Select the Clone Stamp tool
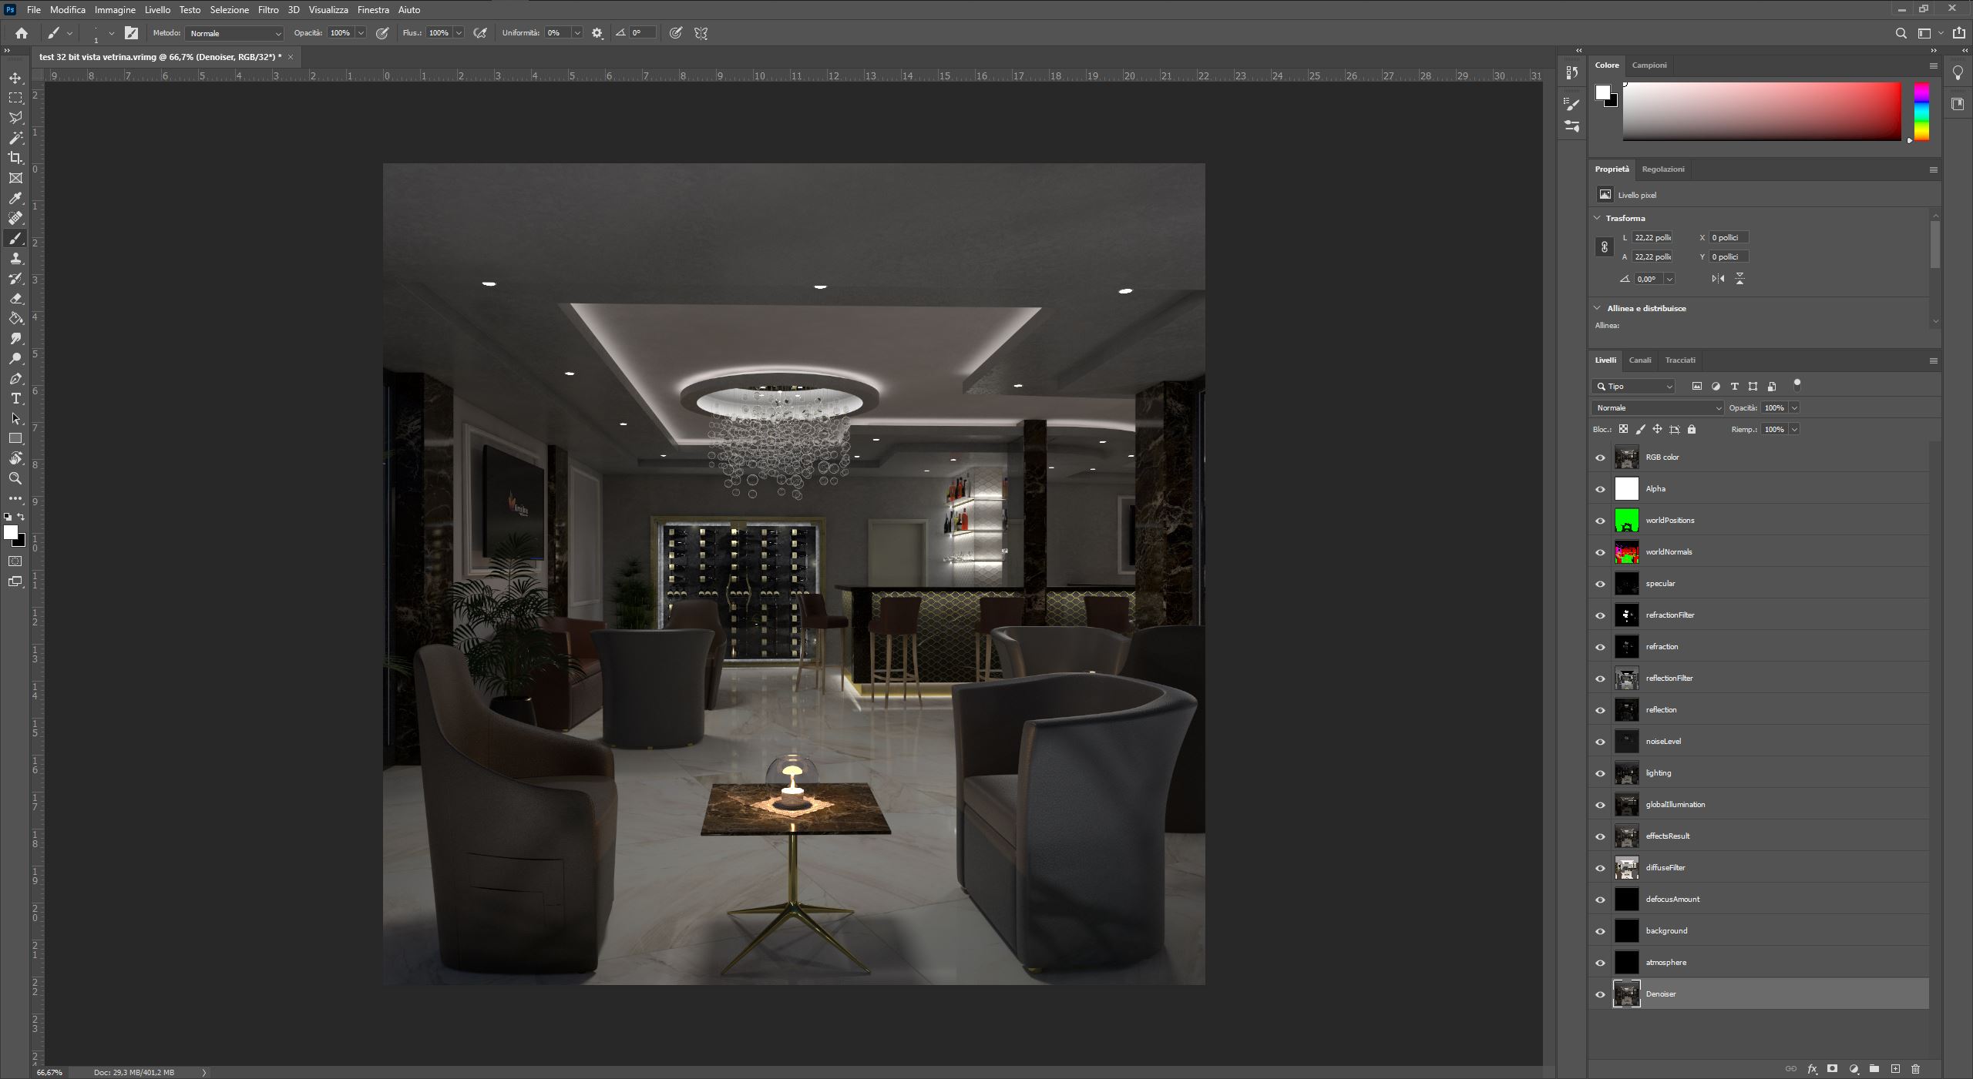 click(15, 258)
